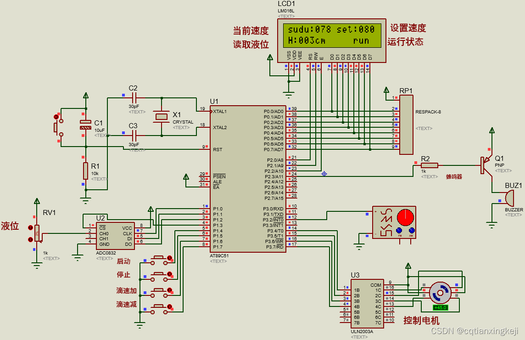The image size is (525, 340).
Task: Click the 读取液位 label
Action: [251, 44]
